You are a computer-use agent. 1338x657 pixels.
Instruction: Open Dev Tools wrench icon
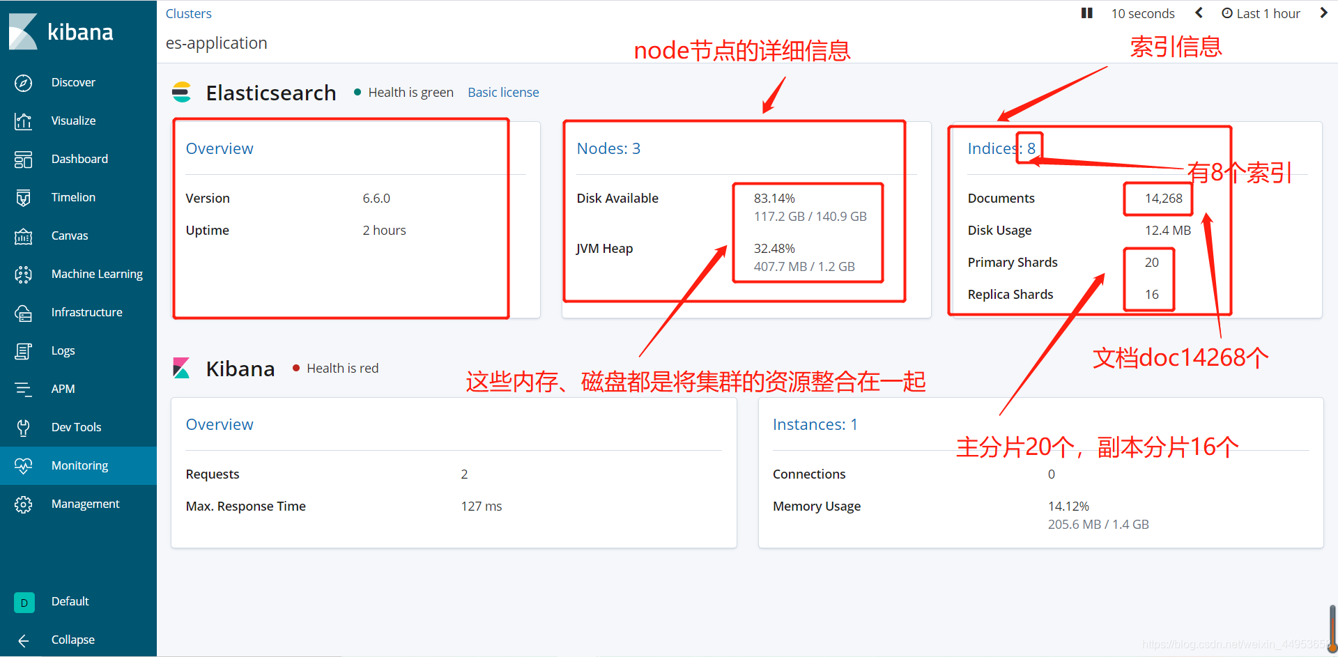coord(23,428)
